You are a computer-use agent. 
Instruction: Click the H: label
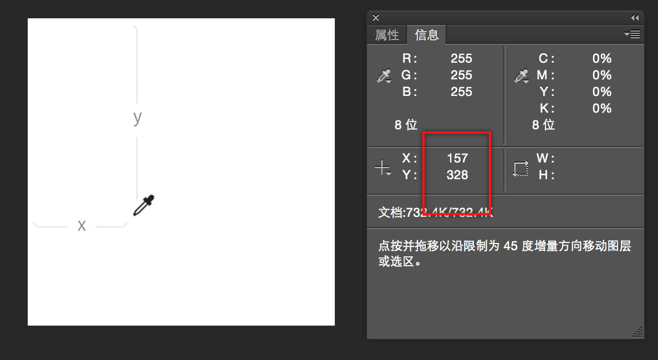pyautogui.click(x=547, y=175)
